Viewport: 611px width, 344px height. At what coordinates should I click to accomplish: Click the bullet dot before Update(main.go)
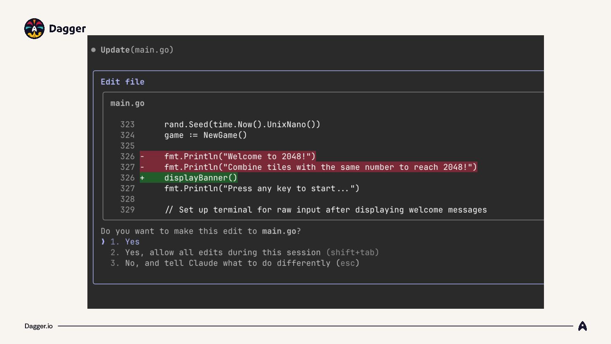(93, 50)
